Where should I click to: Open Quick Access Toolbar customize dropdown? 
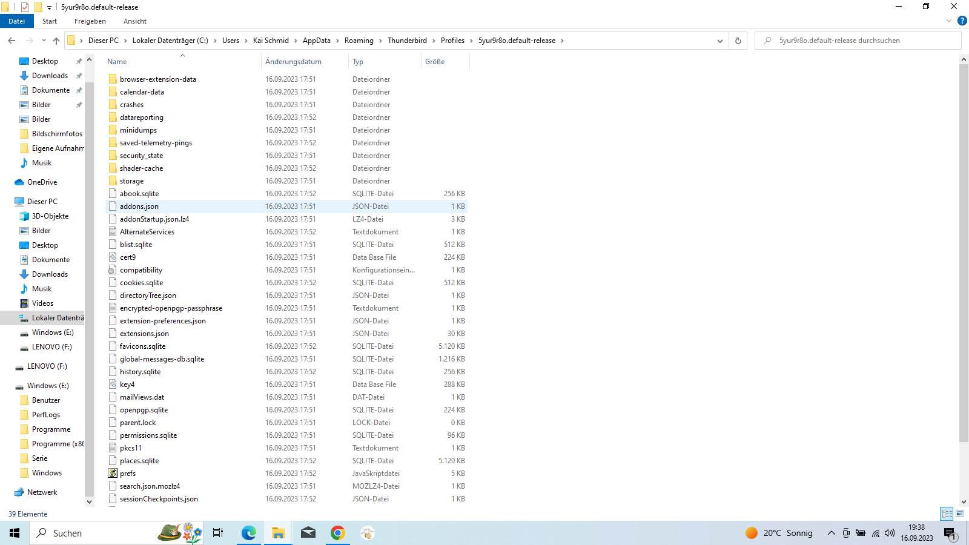[x=50, y=7]
